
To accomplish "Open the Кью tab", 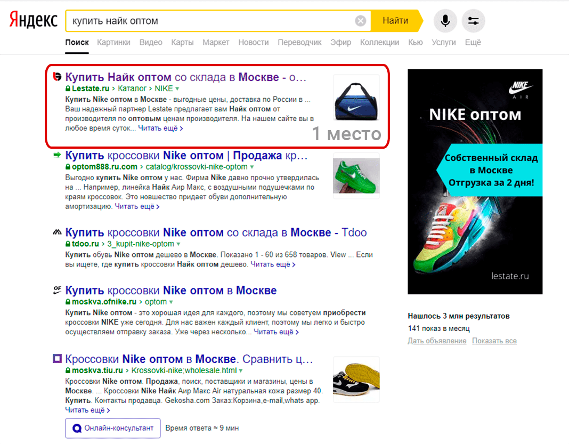I will tap(415, 43).
